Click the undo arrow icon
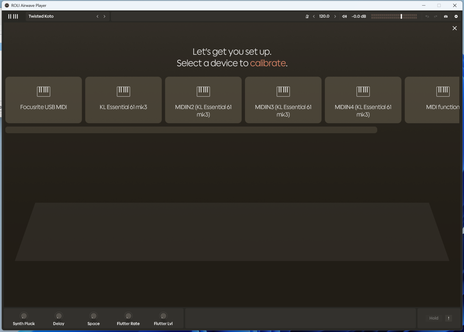This screenshot has width=464, height=332. (427, 17)
